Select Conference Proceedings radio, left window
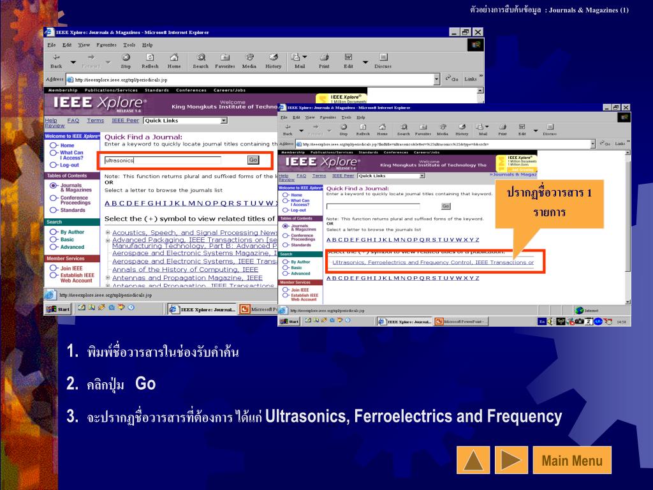The width and height of the screenshot is (653, 490). [54, 198]
